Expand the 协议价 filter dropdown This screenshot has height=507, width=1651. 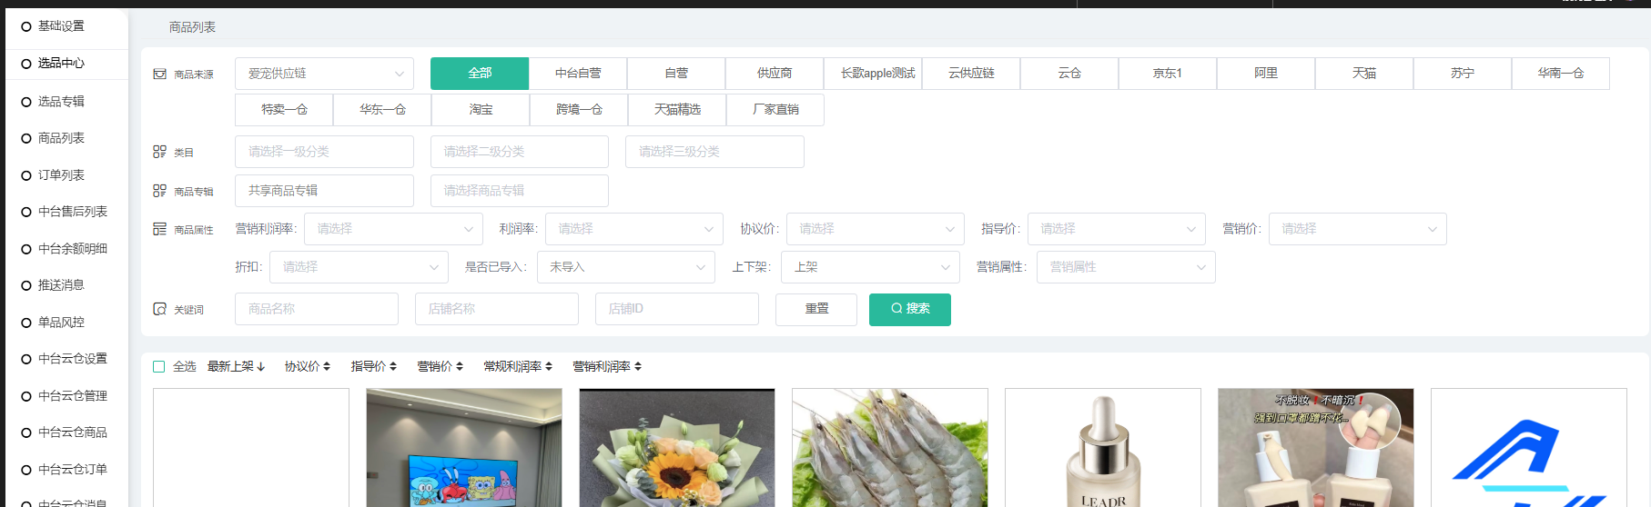(x=876, y=229)
